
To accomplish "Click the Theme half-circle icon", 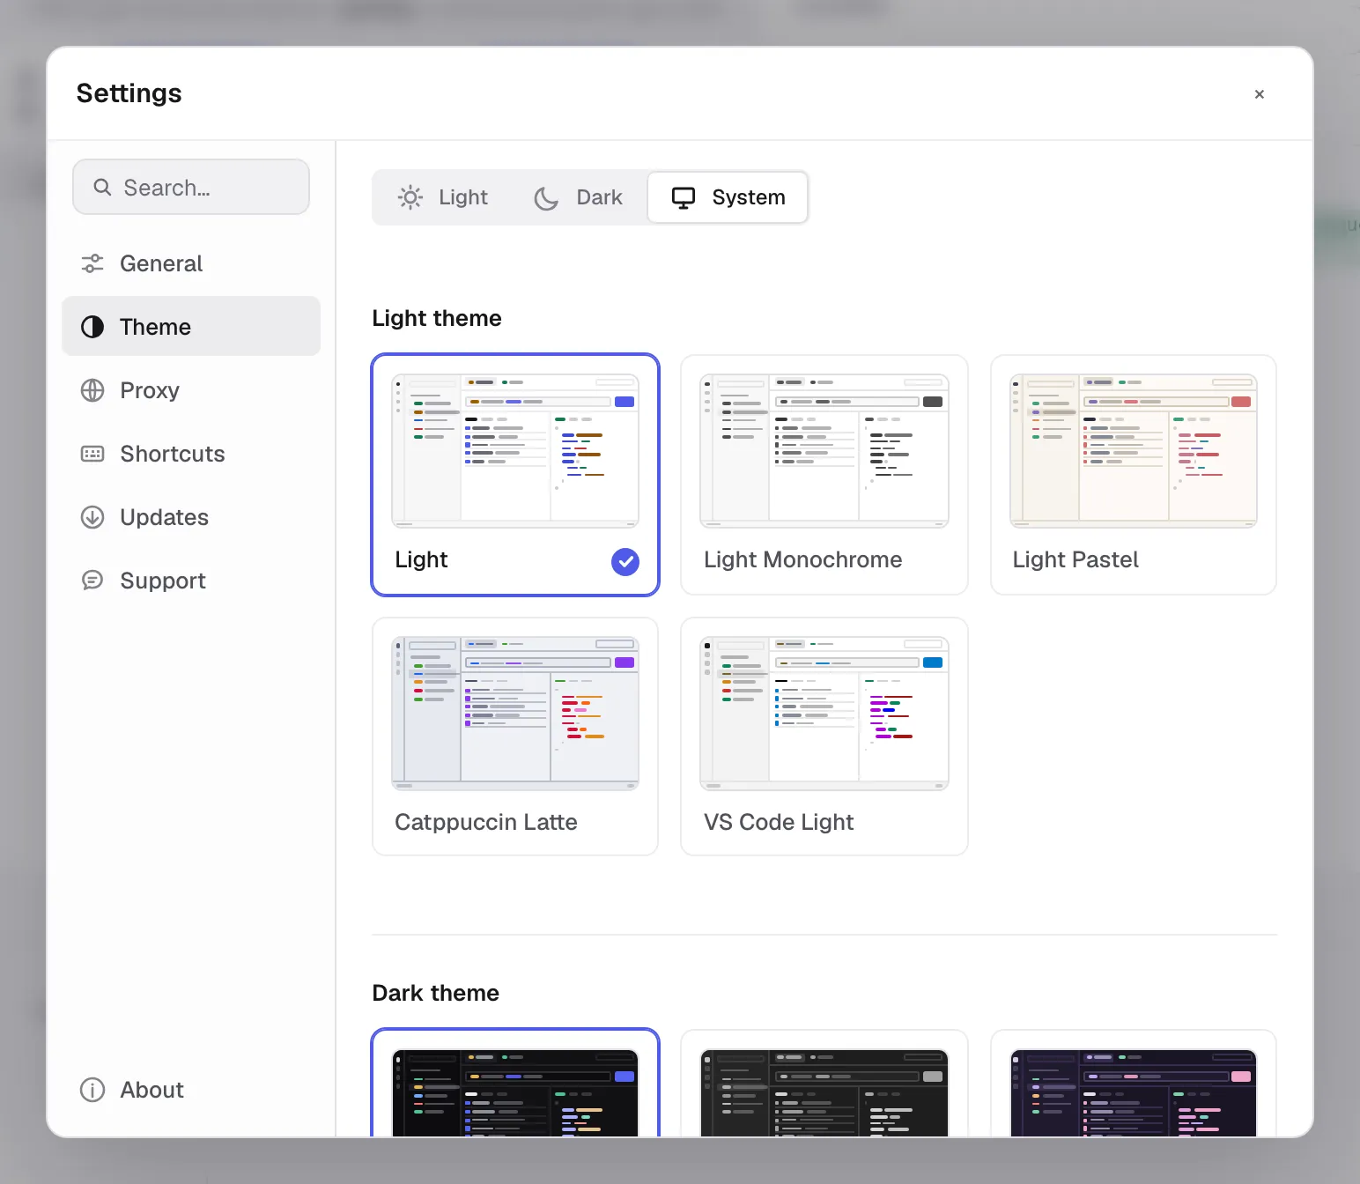I will click(92, 327).
